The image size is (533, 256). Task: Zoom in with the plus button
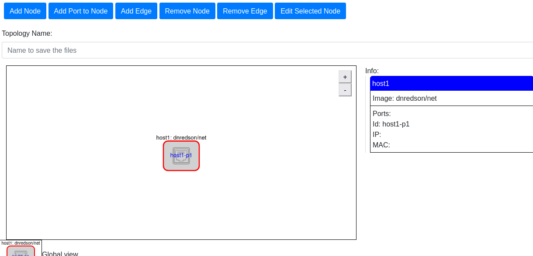click(x=345, y=77)
